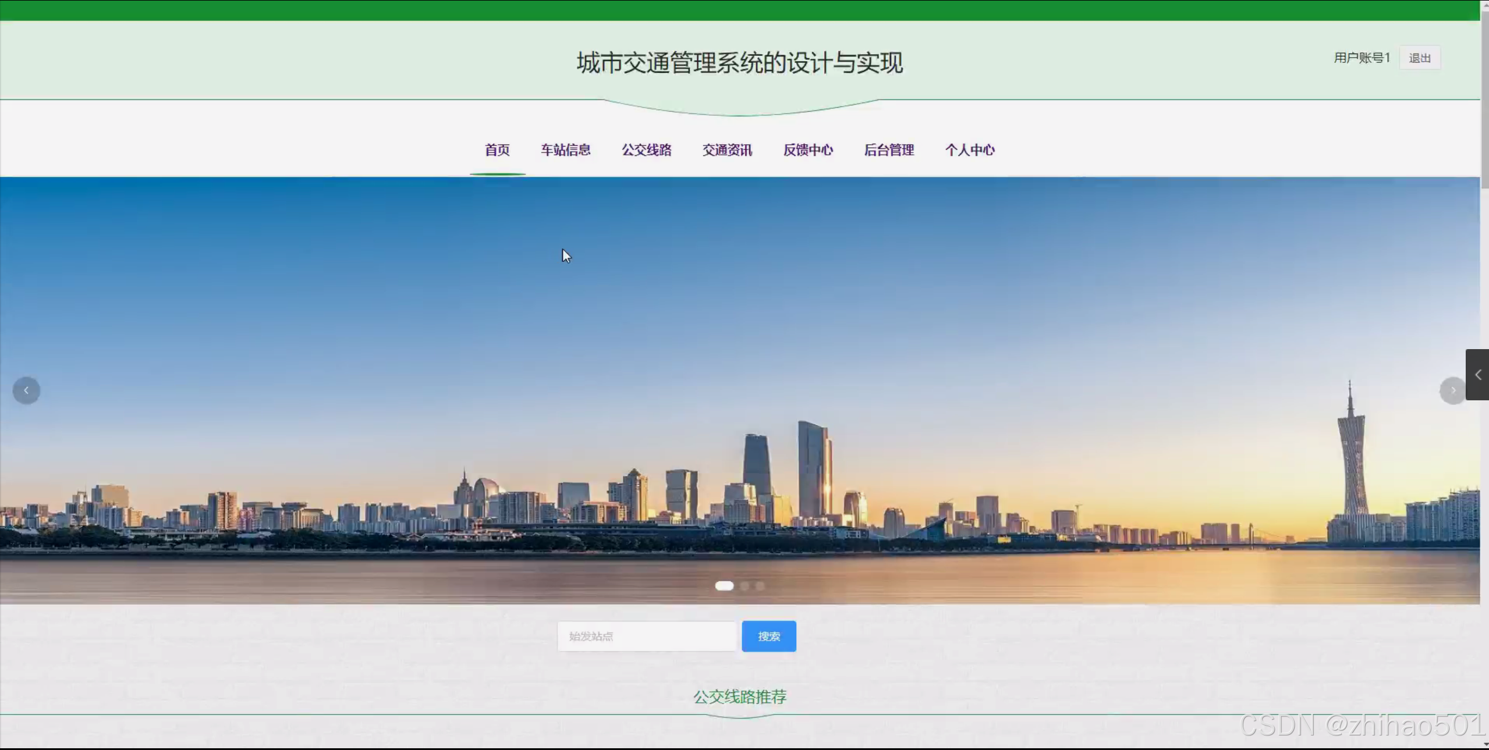Click the 用户账号1 username link

click(x=1362, y=58)
